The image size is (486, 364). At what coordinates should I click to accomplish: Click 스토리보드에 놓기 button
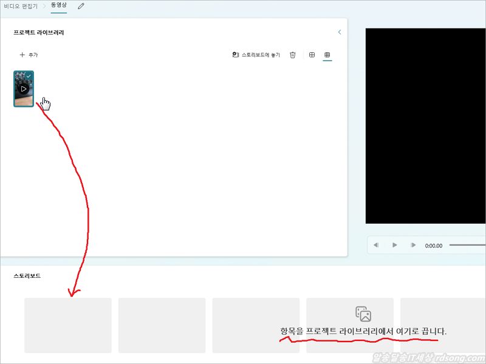pyautogui.click(x=256, y=55)
